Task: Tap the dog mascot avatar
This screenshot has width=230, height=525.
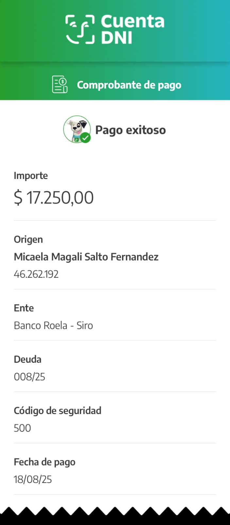Action: pyautogui.click(x=76, y=128)
